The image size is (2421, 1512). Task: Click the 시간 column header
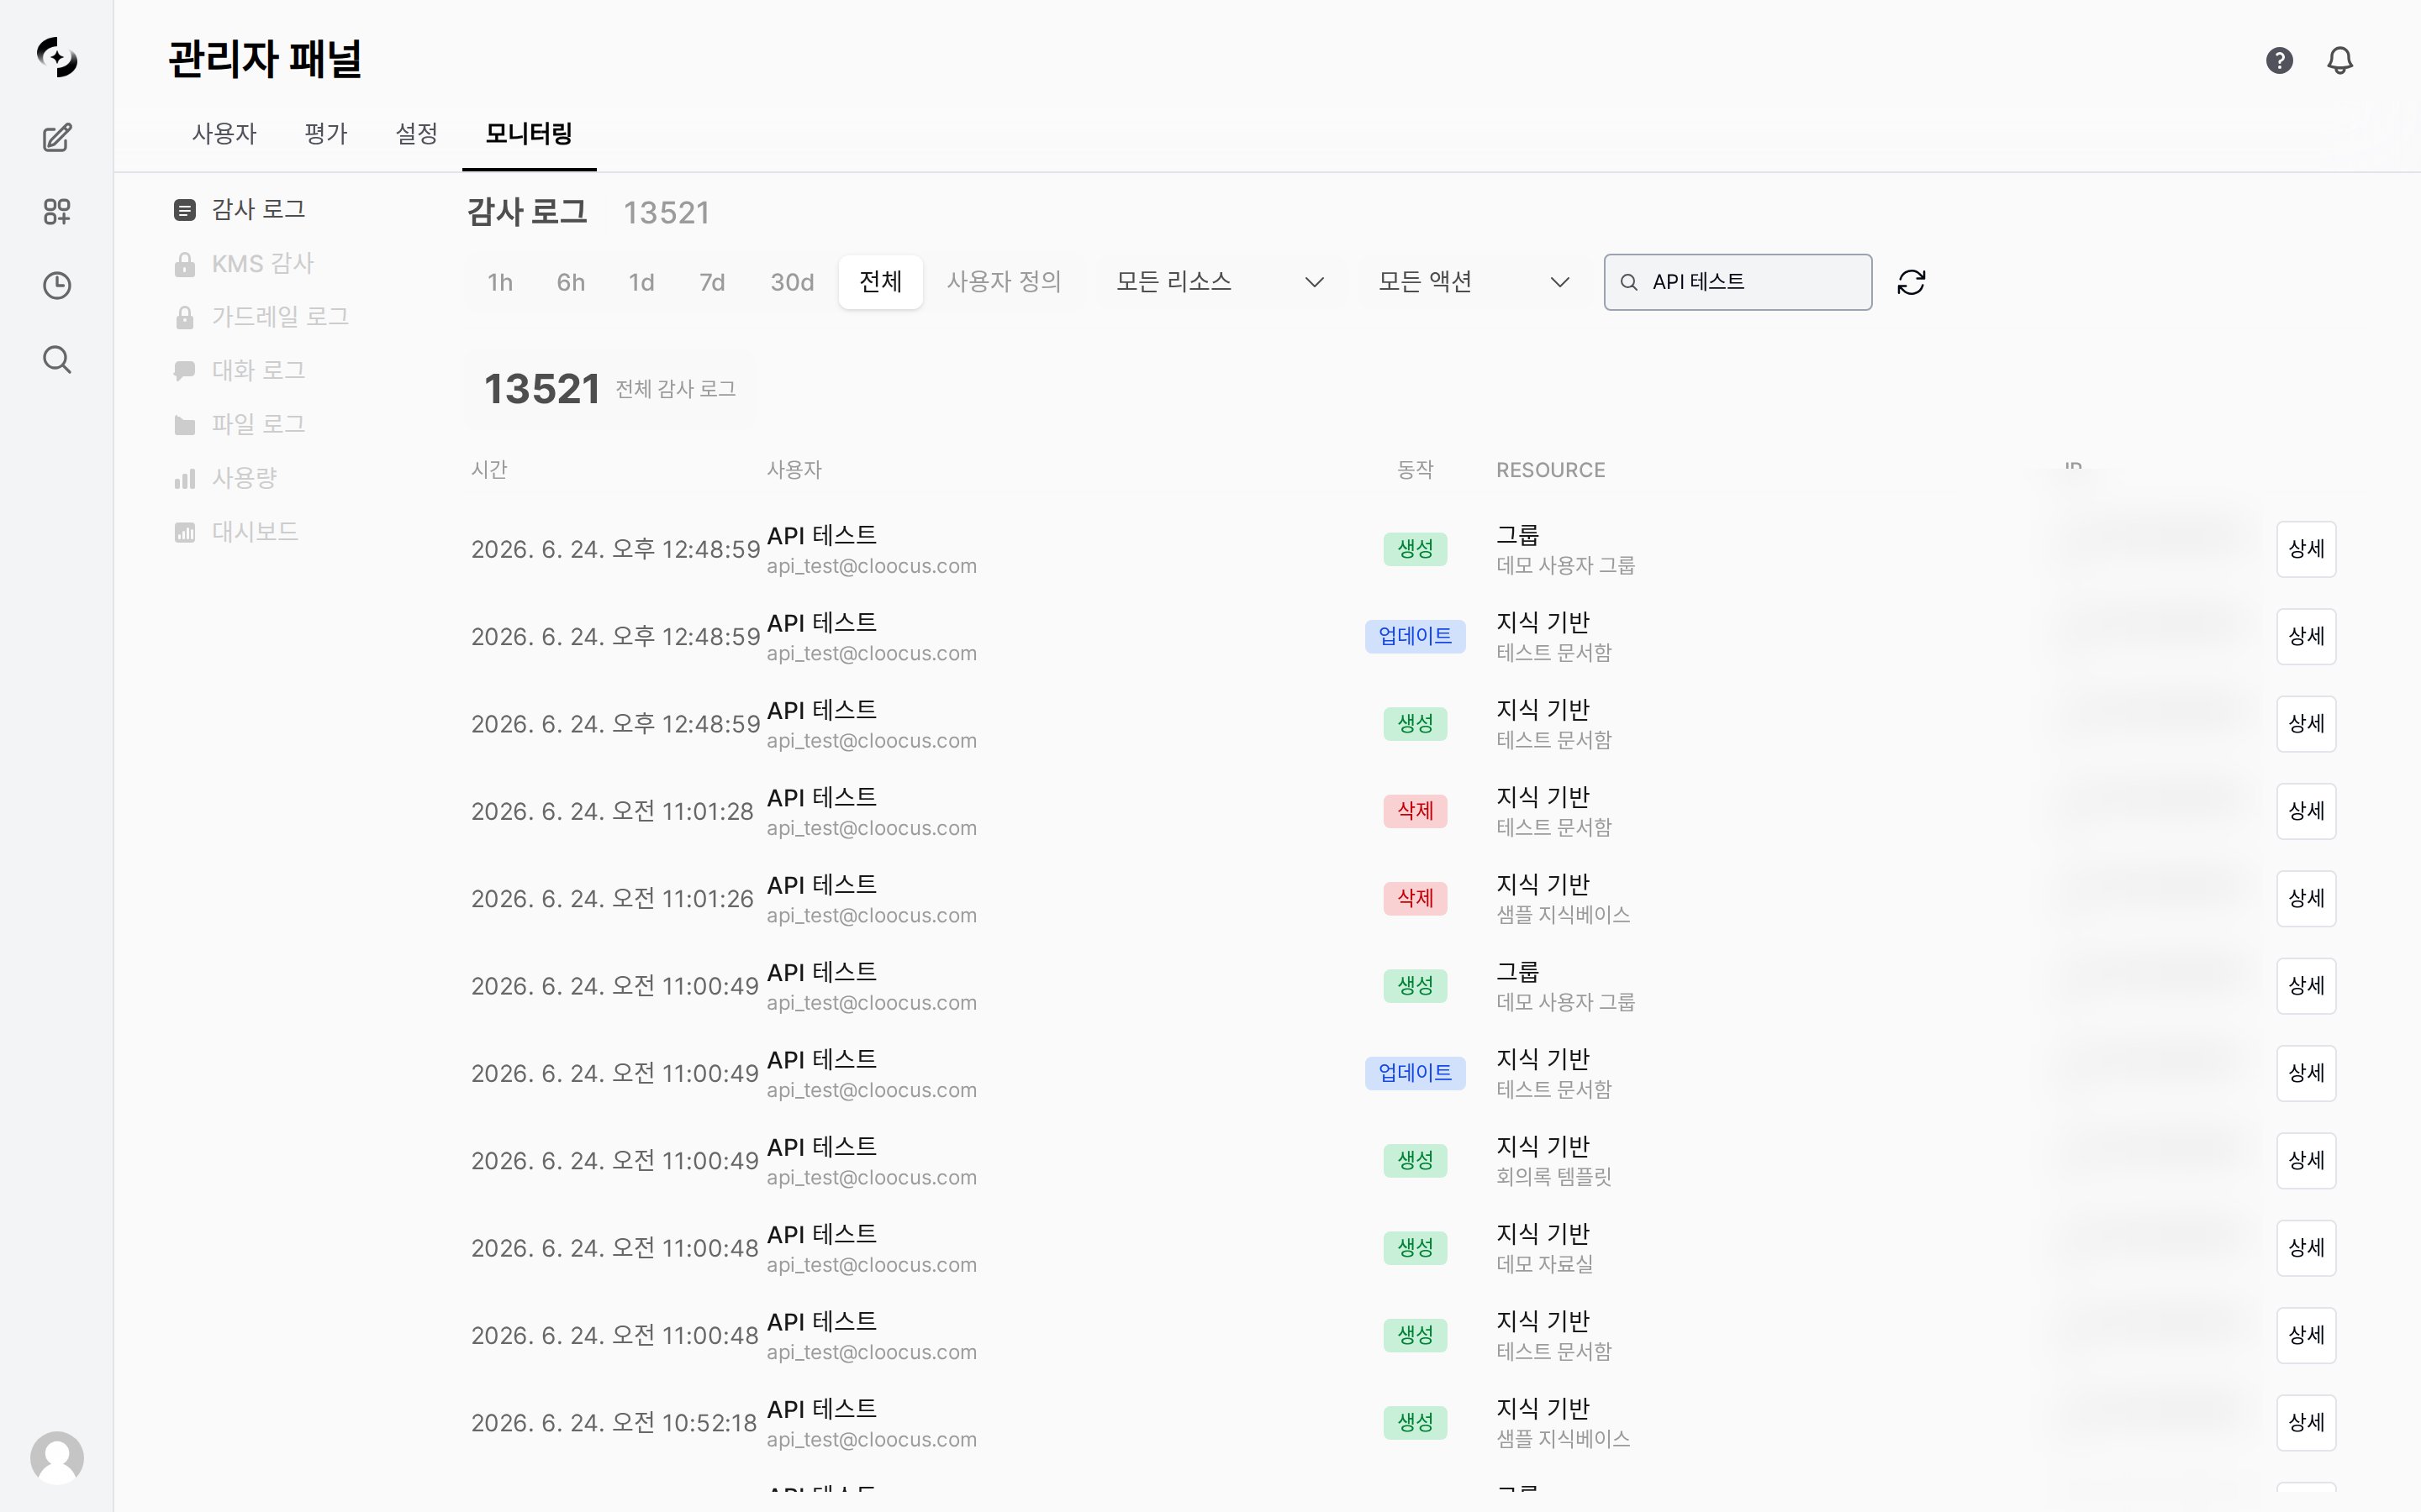click(489, 470)
